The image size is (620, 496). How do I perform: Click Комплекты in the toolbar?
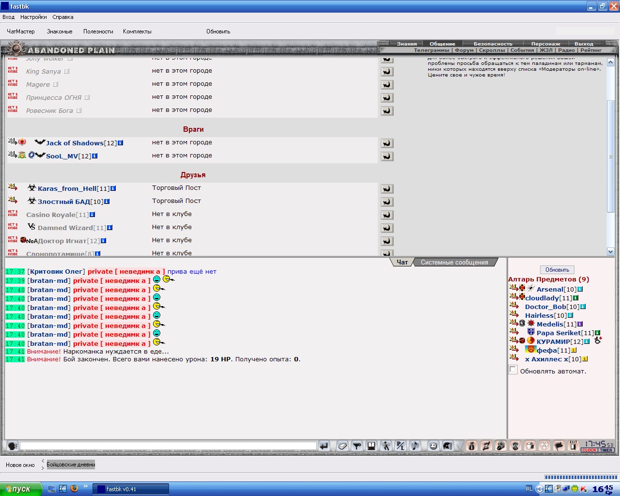tap(137, 31)
